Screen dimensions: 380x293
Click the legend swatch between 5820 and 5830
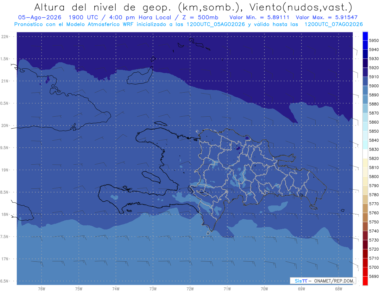[x=365, y=154]
